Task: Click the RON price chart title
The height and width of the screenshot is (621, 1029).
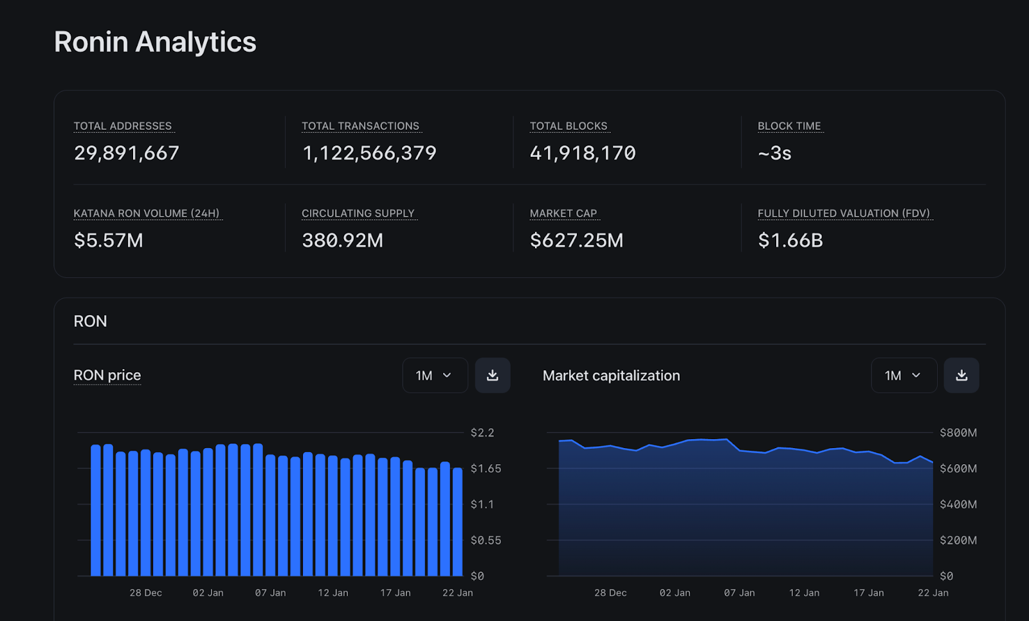Action: click(x=107, y=375)
